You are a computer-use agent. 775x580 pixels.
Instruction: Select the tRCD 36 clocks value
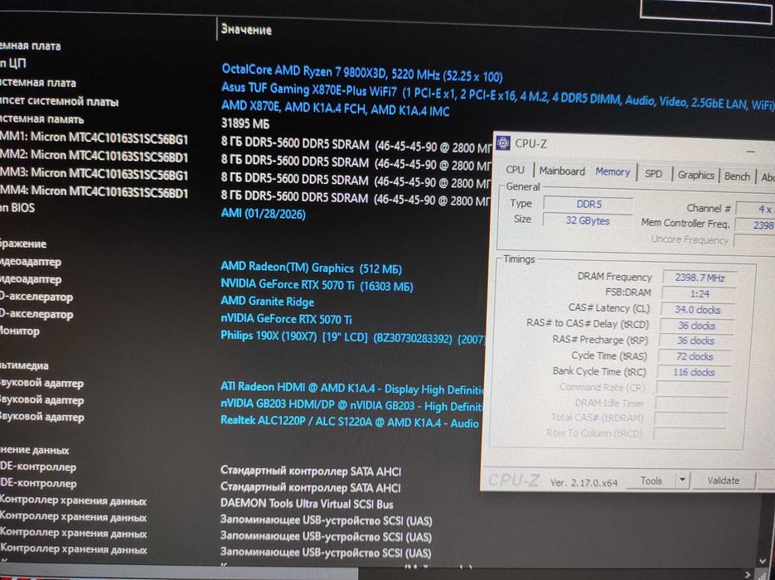pos(696,326)
